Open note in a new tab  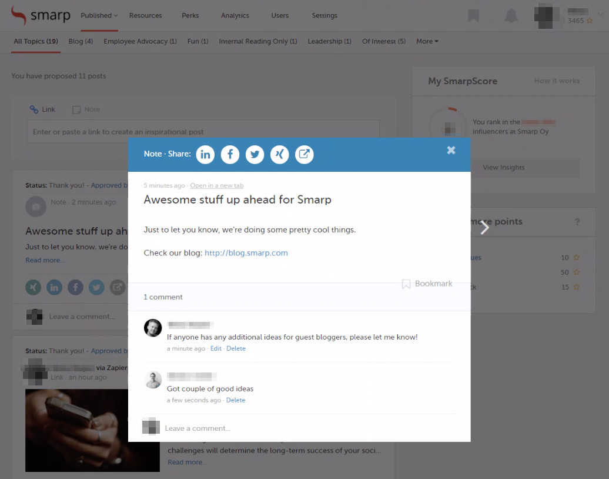point(217,185)
